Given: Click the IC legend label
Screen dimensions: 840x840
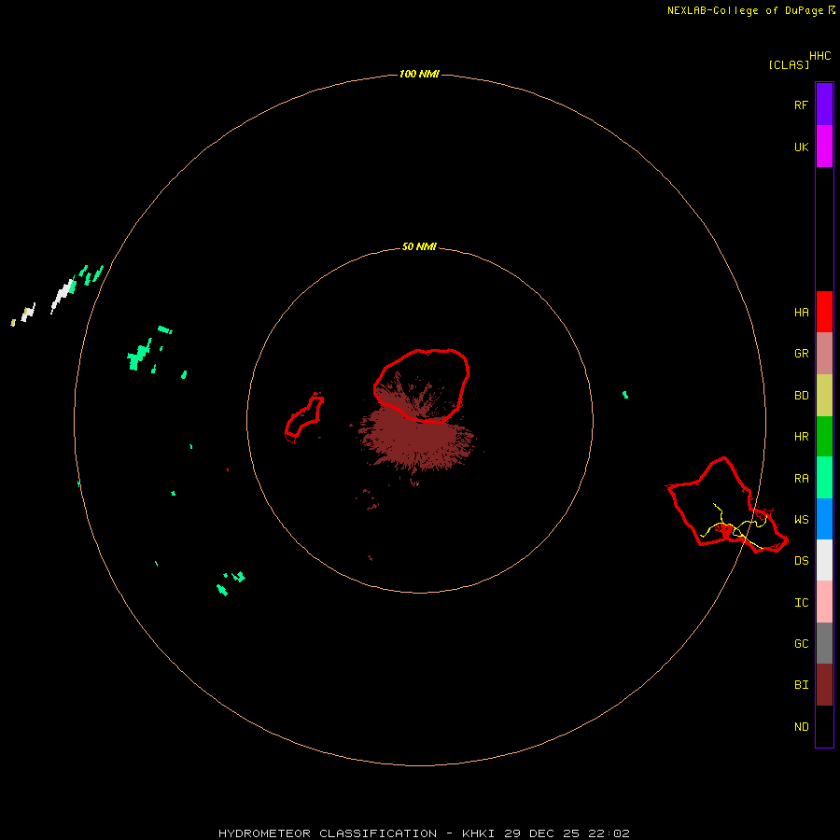Looking at the screenshot, I should 801,603.
